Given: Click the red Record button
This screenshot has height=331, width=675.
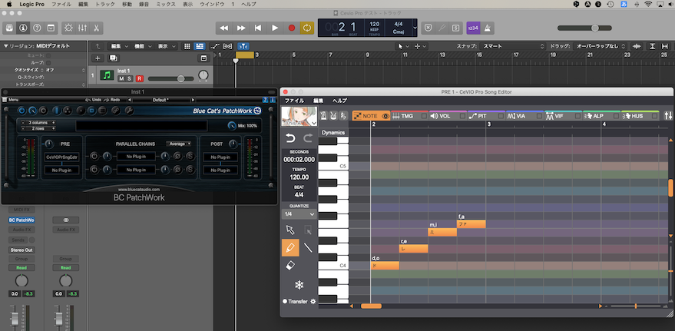Looking at the screenshot, I should click(292, 28).
